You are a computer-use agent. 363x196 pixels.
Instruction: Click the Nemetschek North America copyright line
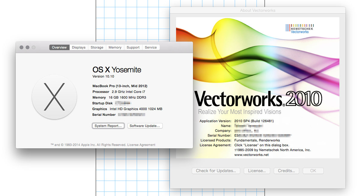point(273,150)
